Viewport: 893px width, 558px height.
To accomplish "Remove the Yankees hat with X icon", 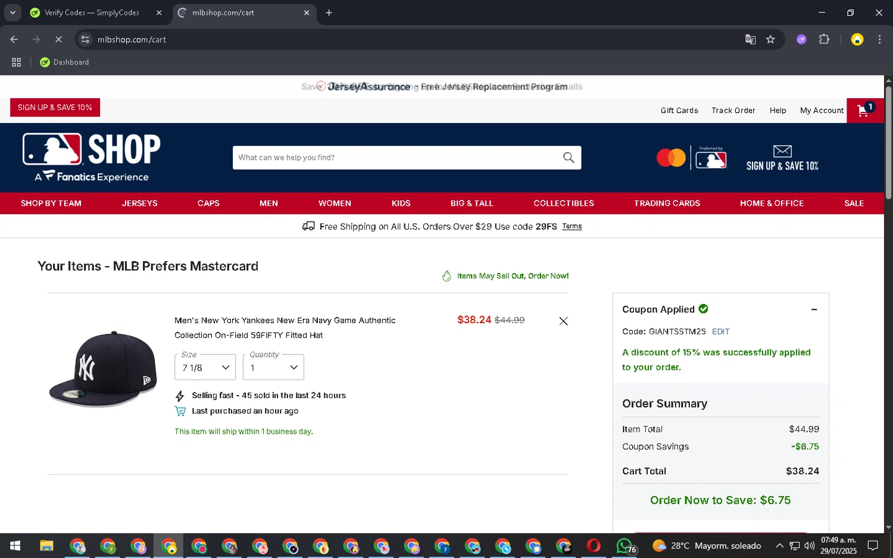I will (563, 321).
